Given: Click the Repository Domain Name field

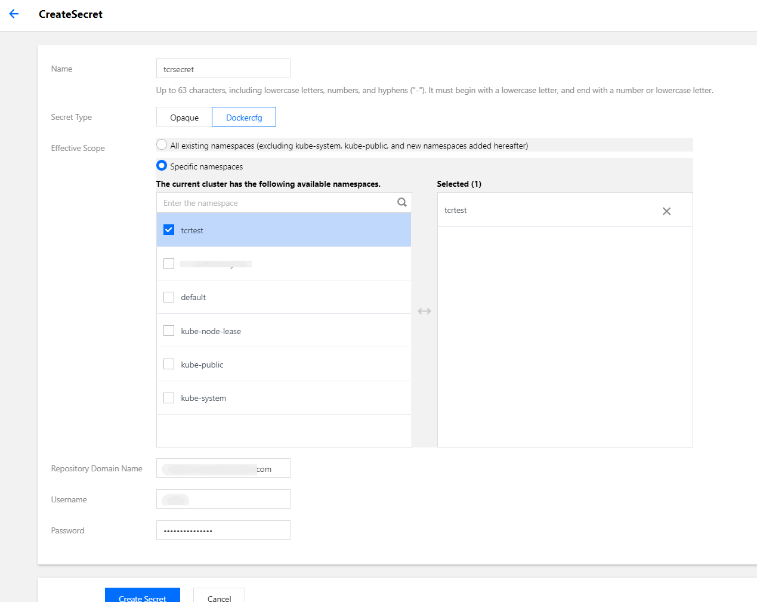Looking at the screenshot, I should coord(223,468).
